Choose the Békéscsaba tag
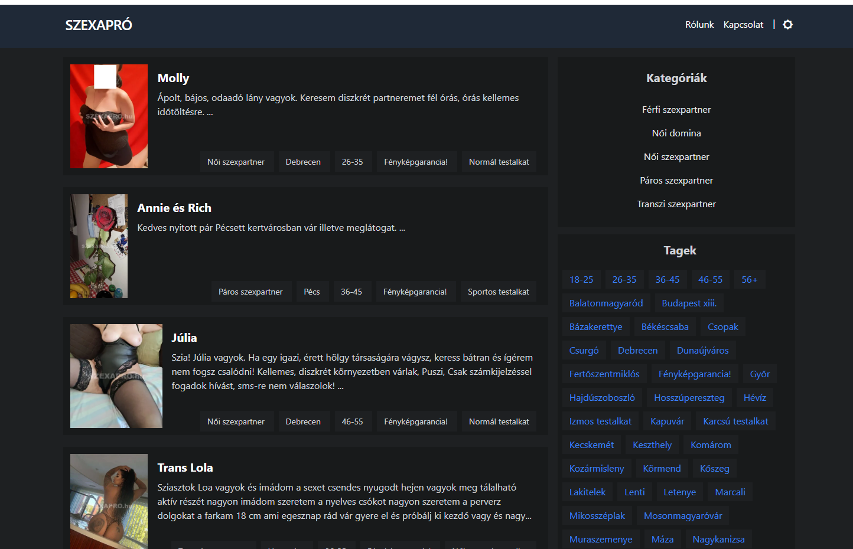Viewport: 853px width, 549px height. point(665,327)
